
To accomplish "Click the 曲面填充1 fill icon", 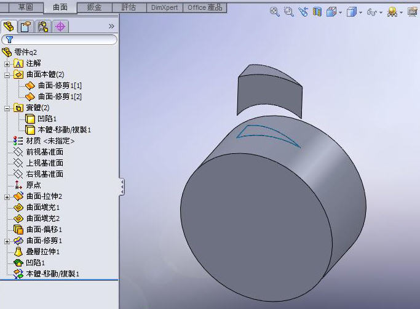I will coord(18,207).
